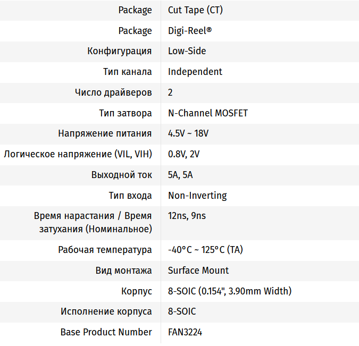359x346 pixels.
Task: Click the 4.5V ~ 18V voltage value
Action: [x=188, y=133]
